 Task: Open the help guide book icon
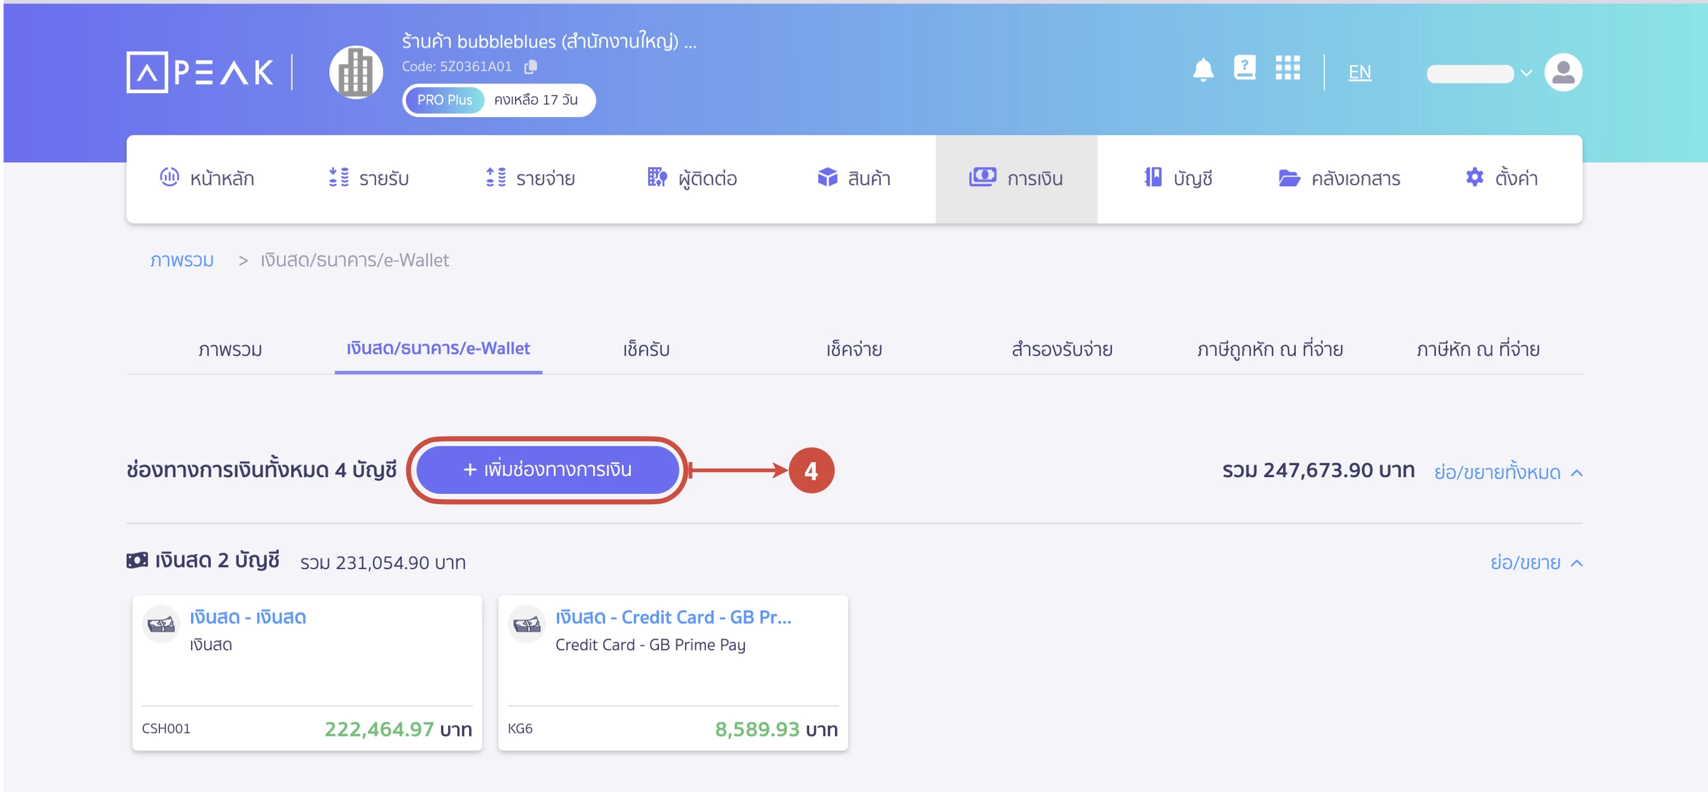click(1244, 68)
